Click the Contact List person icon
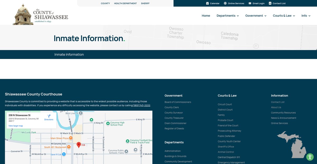 point(270,3)
